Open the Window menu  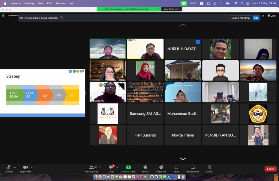[x=60, y=3]
